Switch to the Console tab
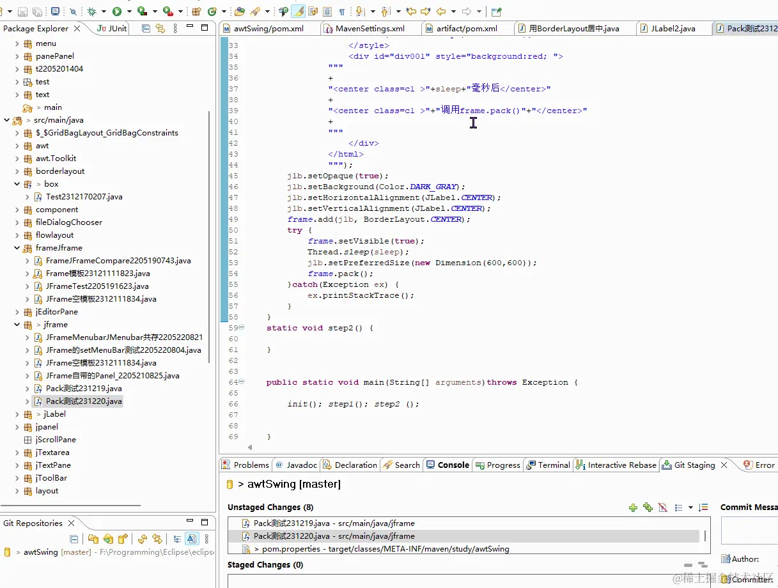778x588 pixels. (447, 465)
